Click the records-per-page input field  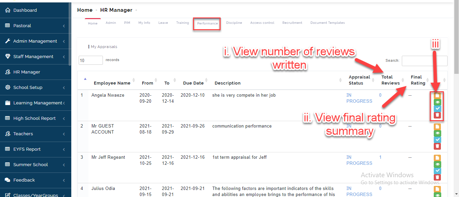coord(91,60)
